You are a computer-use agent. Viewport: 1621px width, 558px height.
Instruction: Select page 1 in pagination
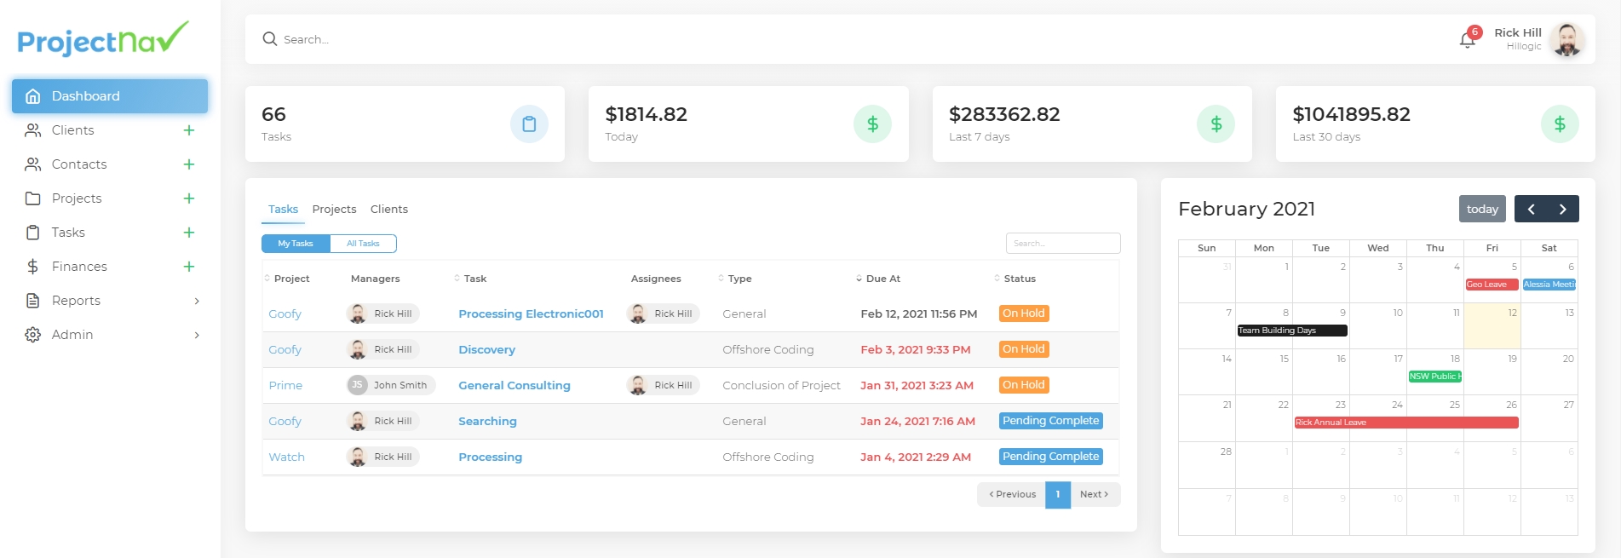[x=1058, y=494]
